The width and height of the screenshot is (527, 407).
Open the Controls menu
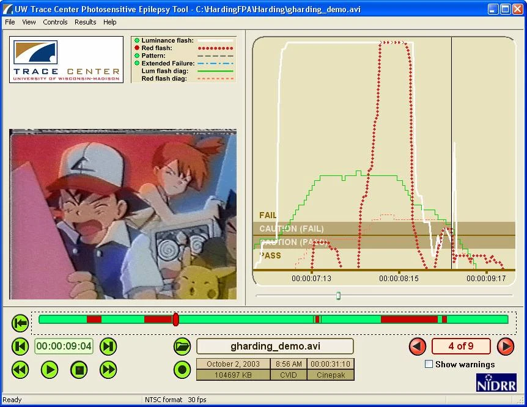point(55,22)
